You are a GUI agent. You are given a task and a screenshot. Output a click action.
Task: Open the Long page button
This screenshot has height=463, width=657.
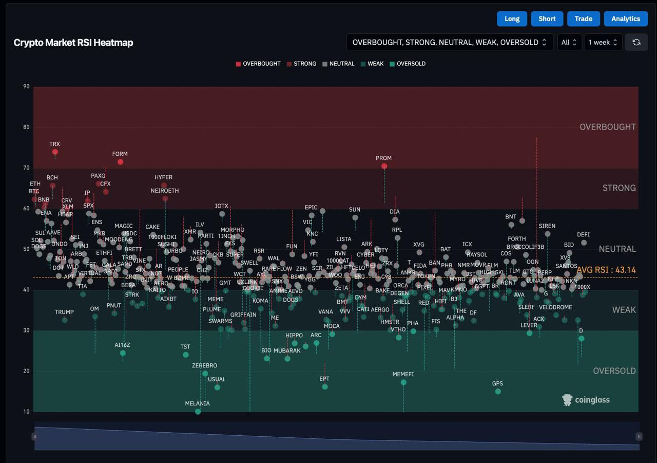tap(512, 18)
